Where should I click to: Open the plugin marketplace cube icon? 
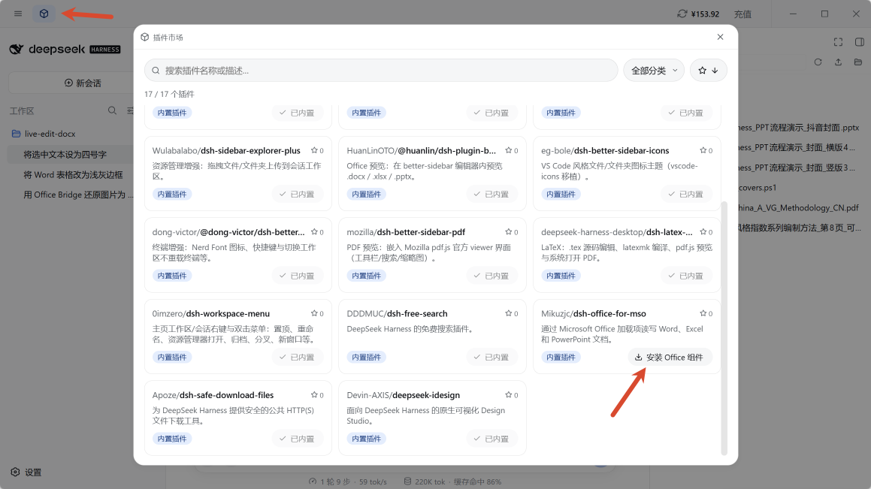pos(44,14)
